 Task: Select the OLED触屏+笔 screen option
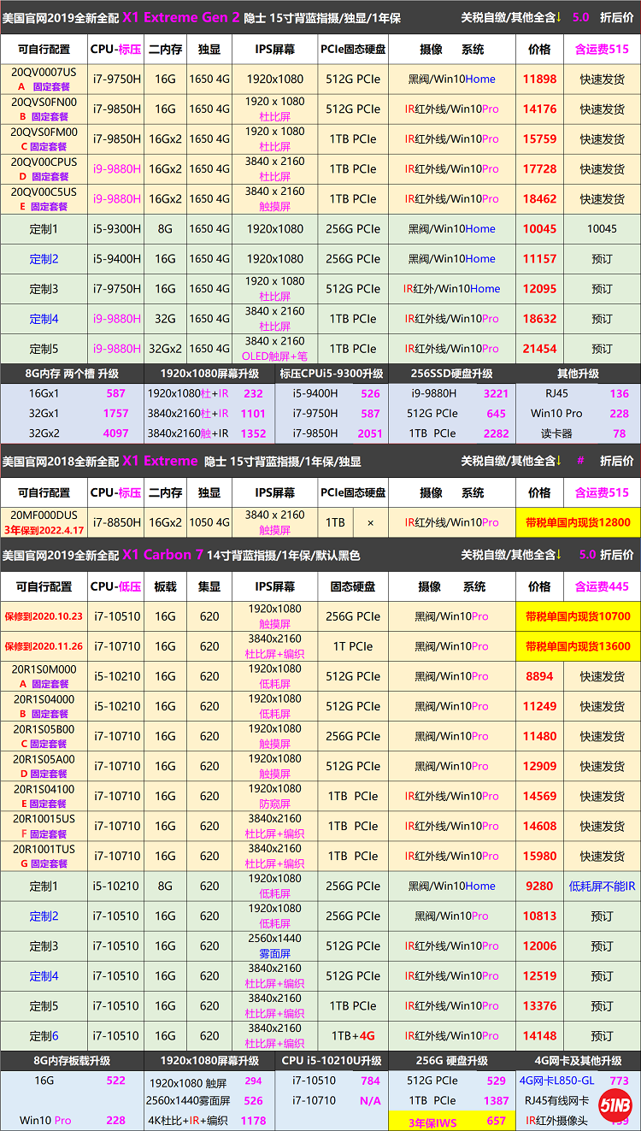[275, 355]
